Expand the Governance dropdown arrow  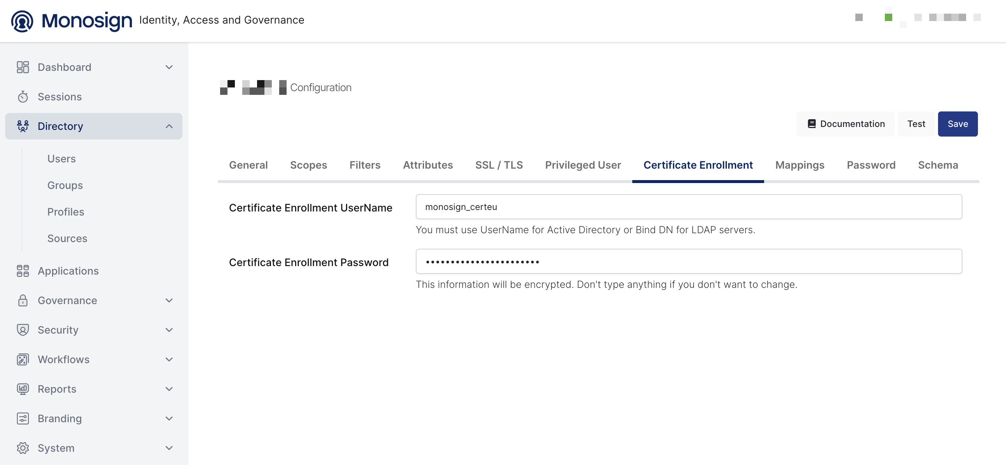coord(169,300)
